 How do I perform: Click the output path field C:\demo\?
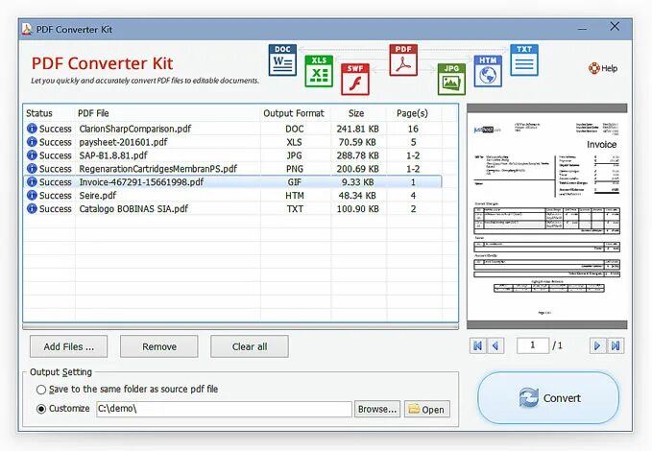(224, 409)
